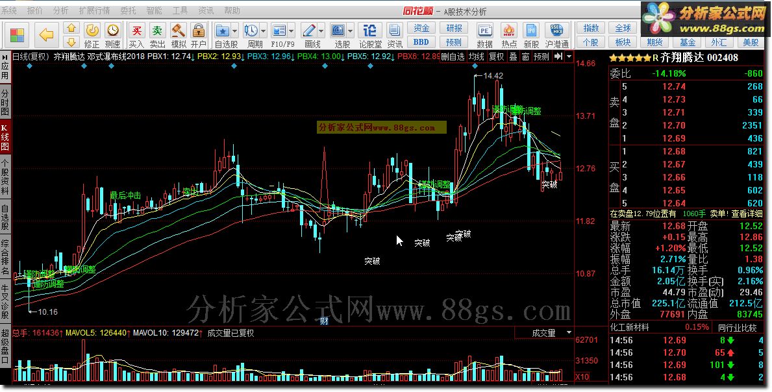
Task: Click the 指数 button
Action: [x=591, y=28]
